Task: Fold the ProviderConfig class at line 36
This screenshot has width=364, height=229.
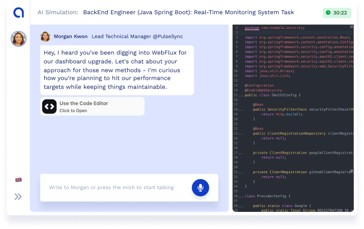Action: (241, 196)
